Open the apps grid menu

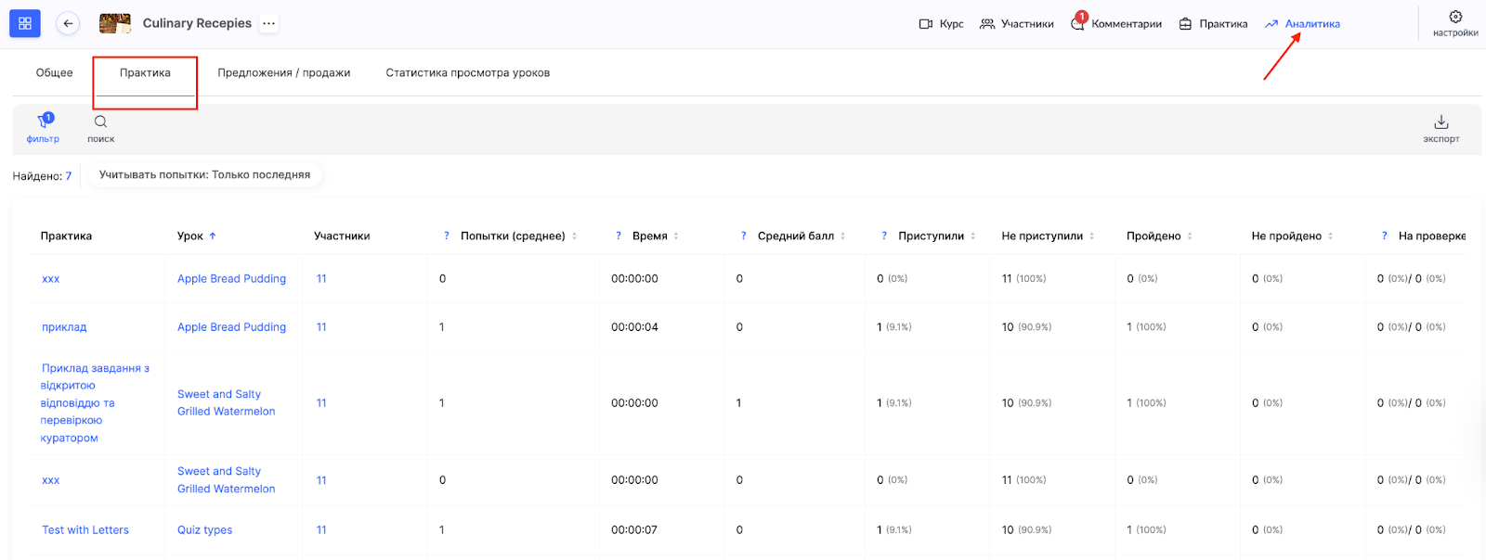pos(25,23)
